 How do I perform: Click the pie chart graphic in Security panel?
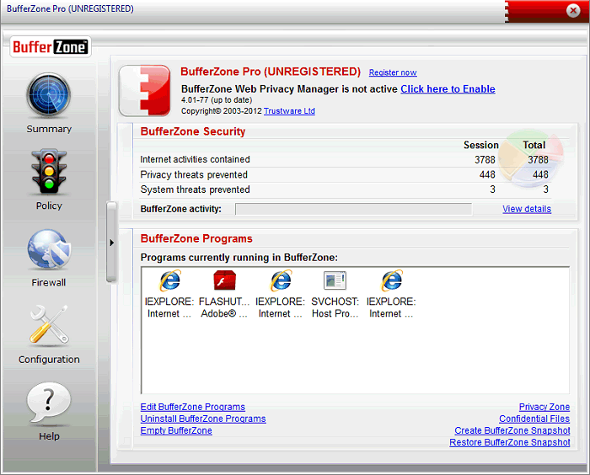pos(532,158)
